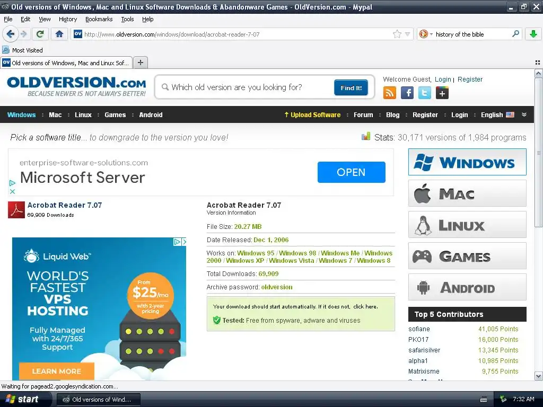Click the Find It! button
The height and width of the screenshot is (407, 543).
tap(351, 87)
